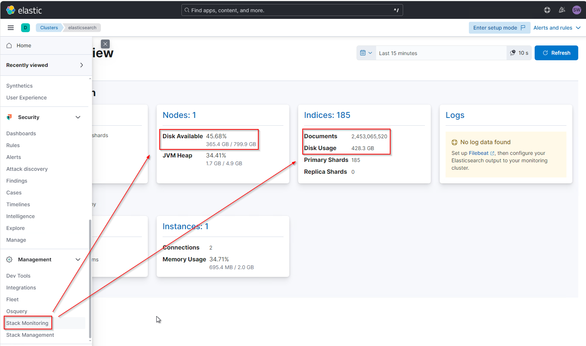Select the Memory Usage 34.71% value
The image size is (586, 346).
pos(219,259)
